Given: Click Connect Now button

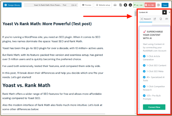Looking at the screenshot, I should click(154, 107).
